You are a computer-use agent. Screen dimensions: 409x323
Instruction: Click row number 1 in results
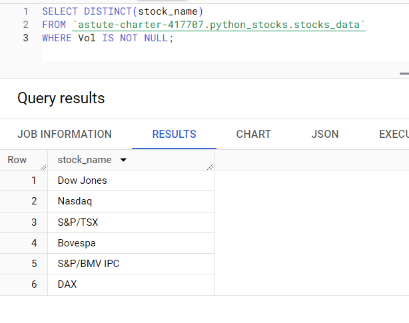tap(34, 180)
